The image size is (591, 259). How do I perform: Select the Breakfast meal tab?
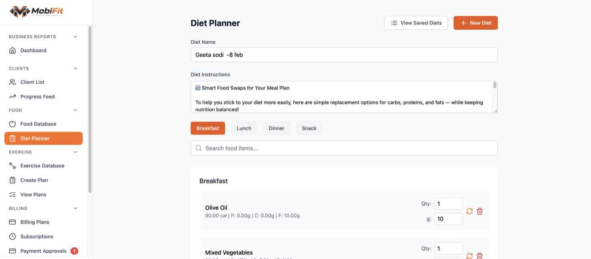208,128
